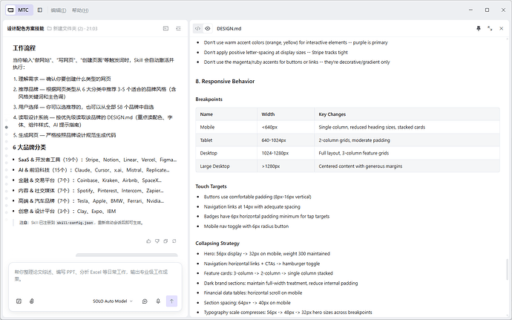512x320 pixels.
Task: Click the thumbs-down feedback icon
Action: pyautogui.click(x=157, y=241)
